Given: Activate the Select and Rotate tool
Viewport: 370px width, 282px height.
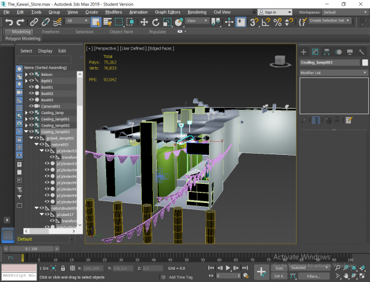Looking at the screenshot, I should point(156,22).
